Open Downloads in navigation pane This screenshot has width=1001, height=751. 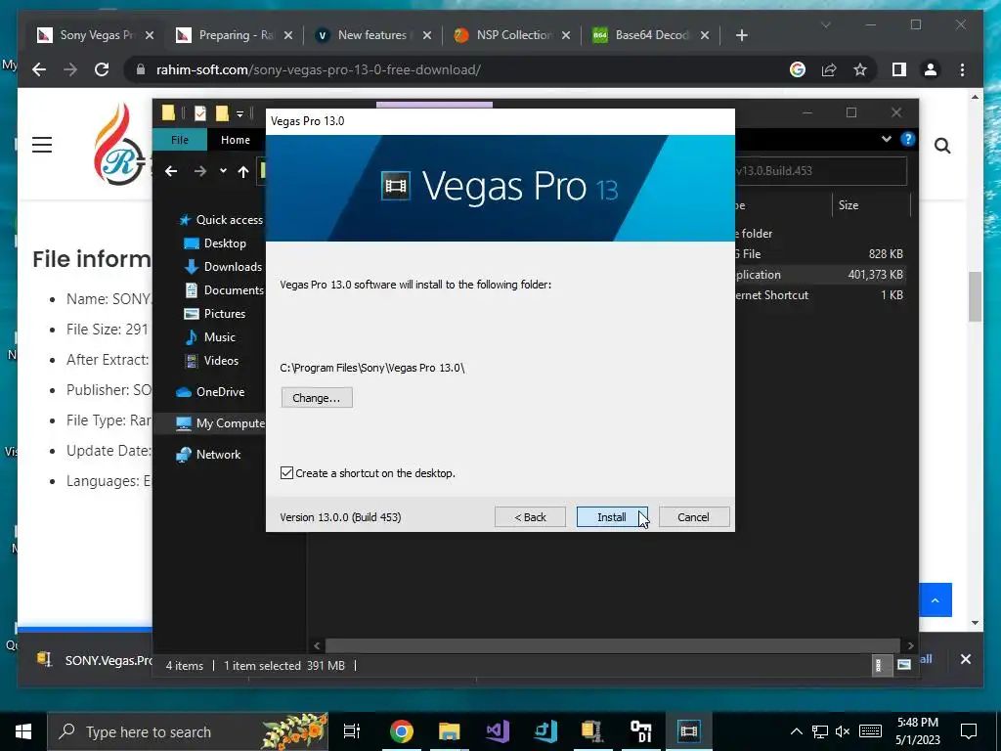223,267
